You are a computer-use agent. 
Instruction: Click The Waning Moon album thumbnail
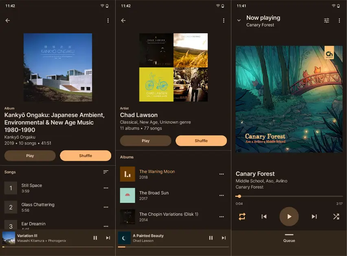pos(127,174)
